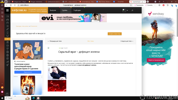Screen dimensions: 178x100
Task: Click the Здоровье без врачей и лекарств title
Action: pos(31,34)
